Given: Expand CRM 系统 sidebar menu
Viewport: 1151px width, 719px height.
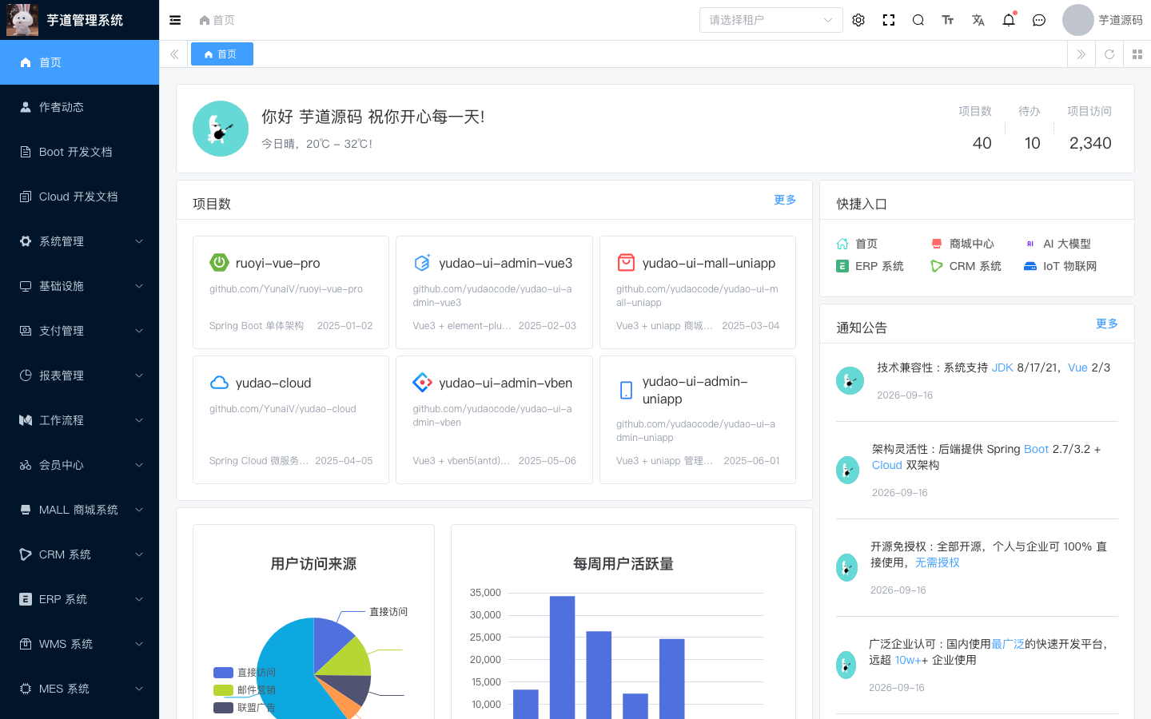Looking at the screenshot, I should pyautogui.click(x=80, y=554).
